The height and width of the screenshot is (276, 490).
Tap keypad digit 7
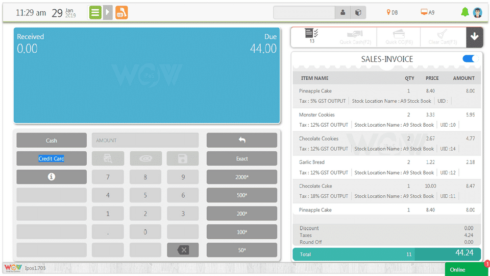(x=108, y=177)
